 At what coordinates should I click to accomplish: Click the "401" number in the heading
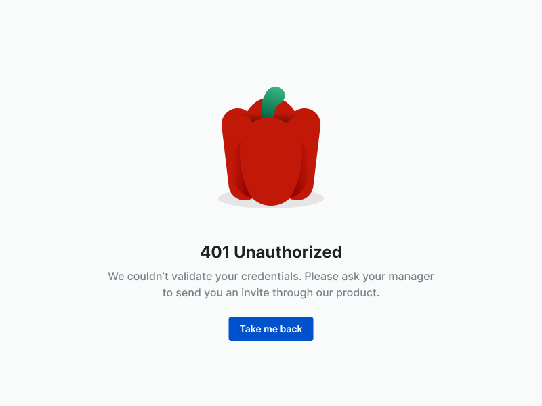tap(215, 252)
